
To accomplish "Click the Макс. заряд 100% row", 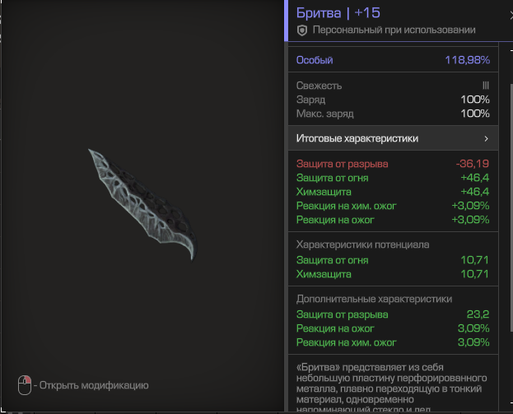I will pyautogui.click(x=392, y=114).
